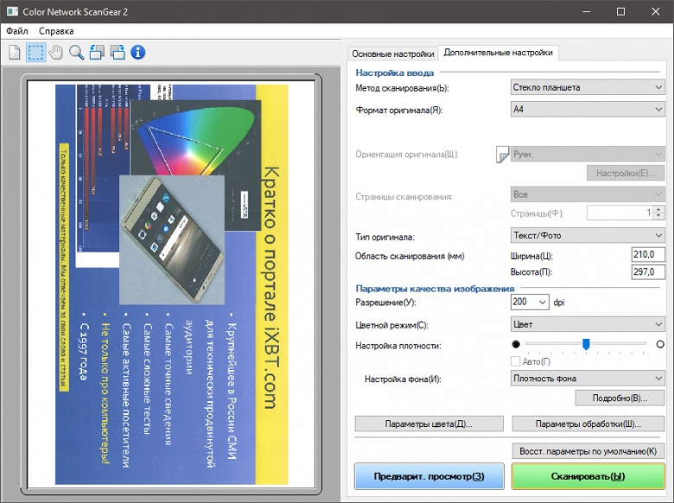Select the magnifier zoom tool
674x503 pixels.
(77, 53)
